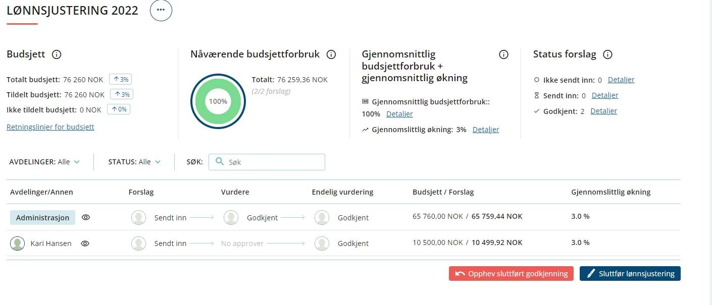Click the Endelig vurdering avatar in Kari Hansen row

point(322,243)
